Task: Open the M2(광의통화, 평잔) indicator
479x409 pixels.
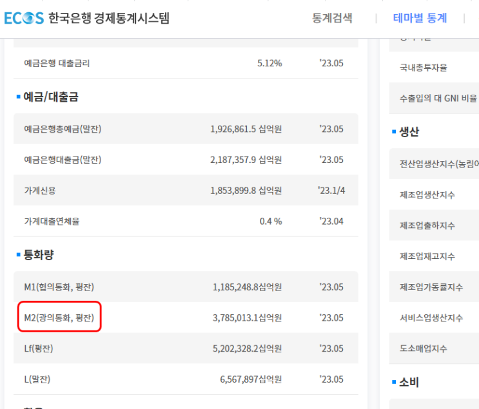Action: coord(59,318)
